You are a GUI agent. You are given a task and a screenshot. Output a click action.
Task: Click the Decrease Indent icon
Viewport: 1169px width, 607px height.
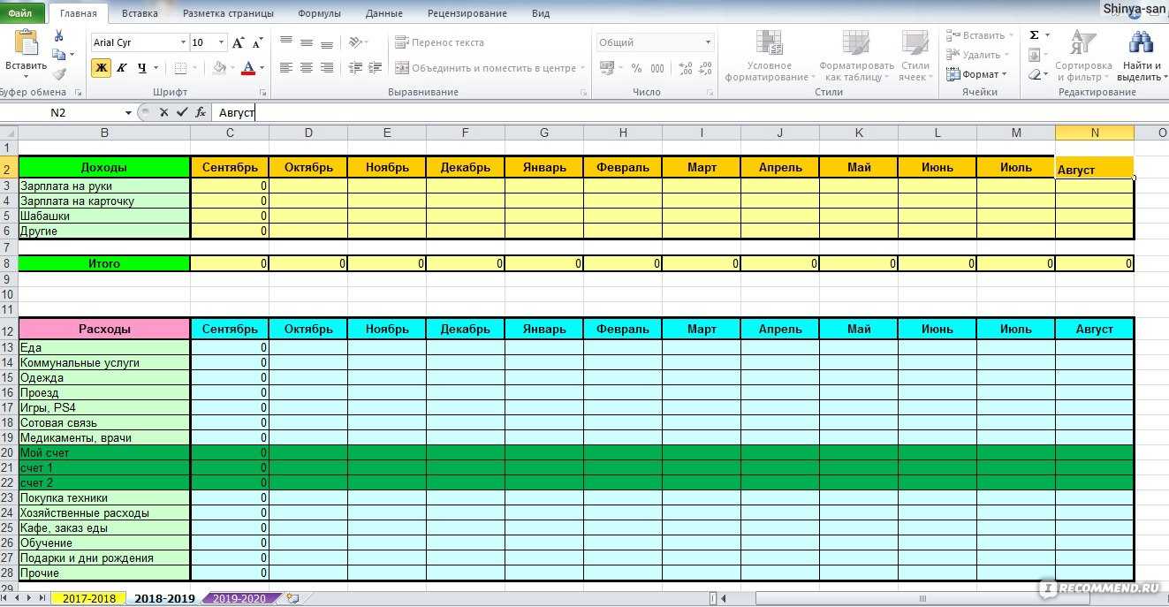tap(355, 68)
